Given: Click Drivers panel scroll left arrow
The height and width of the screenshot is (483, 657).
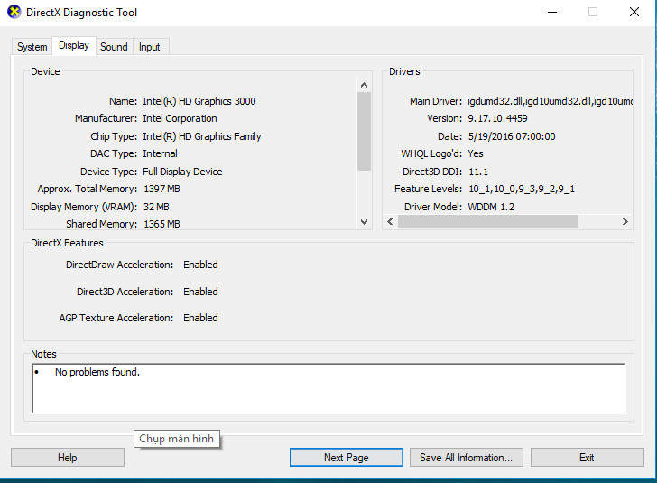Looking at the screenshot, I should coord(390,222).
